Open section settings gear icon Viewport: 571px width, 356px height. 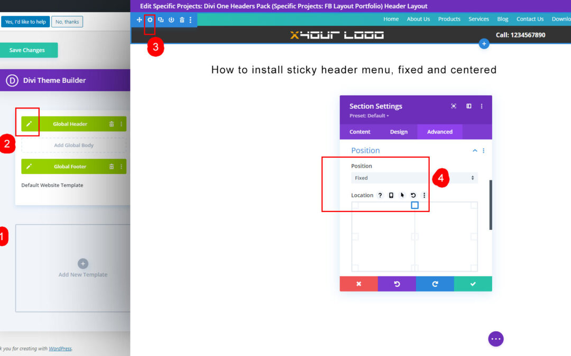[150, 20]
